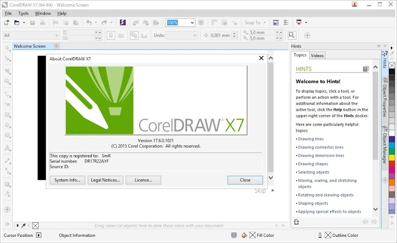Click the Open folder icon

point(17,22)
